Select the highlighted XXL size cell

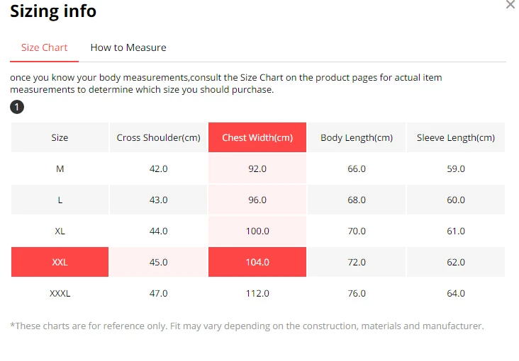point(60,262)
